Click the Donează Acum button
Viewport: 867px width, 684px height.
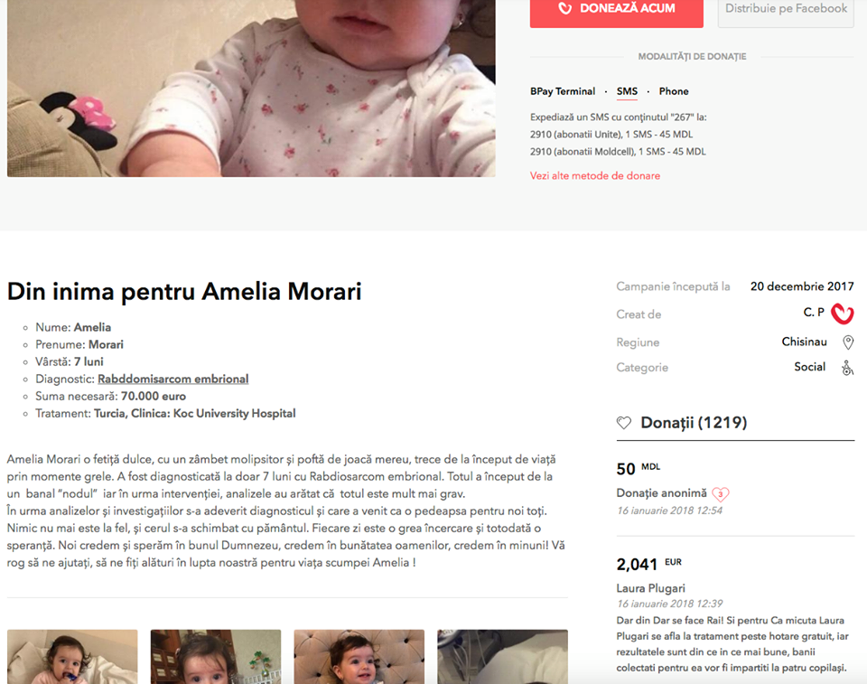tap(617, 11)
